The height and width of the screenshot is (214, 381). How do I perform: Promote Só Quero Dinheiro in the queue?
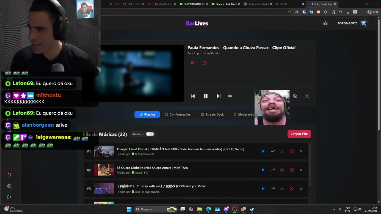point(273,170)
